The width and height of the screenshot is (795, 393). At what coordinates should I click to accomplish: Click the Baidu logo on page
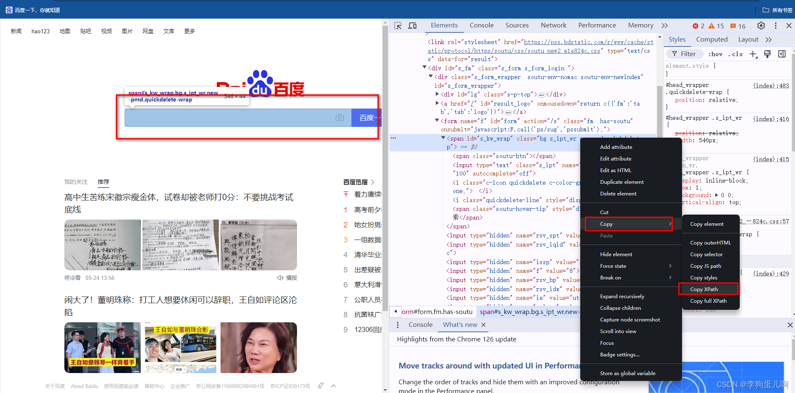click(x=260, y=83)
